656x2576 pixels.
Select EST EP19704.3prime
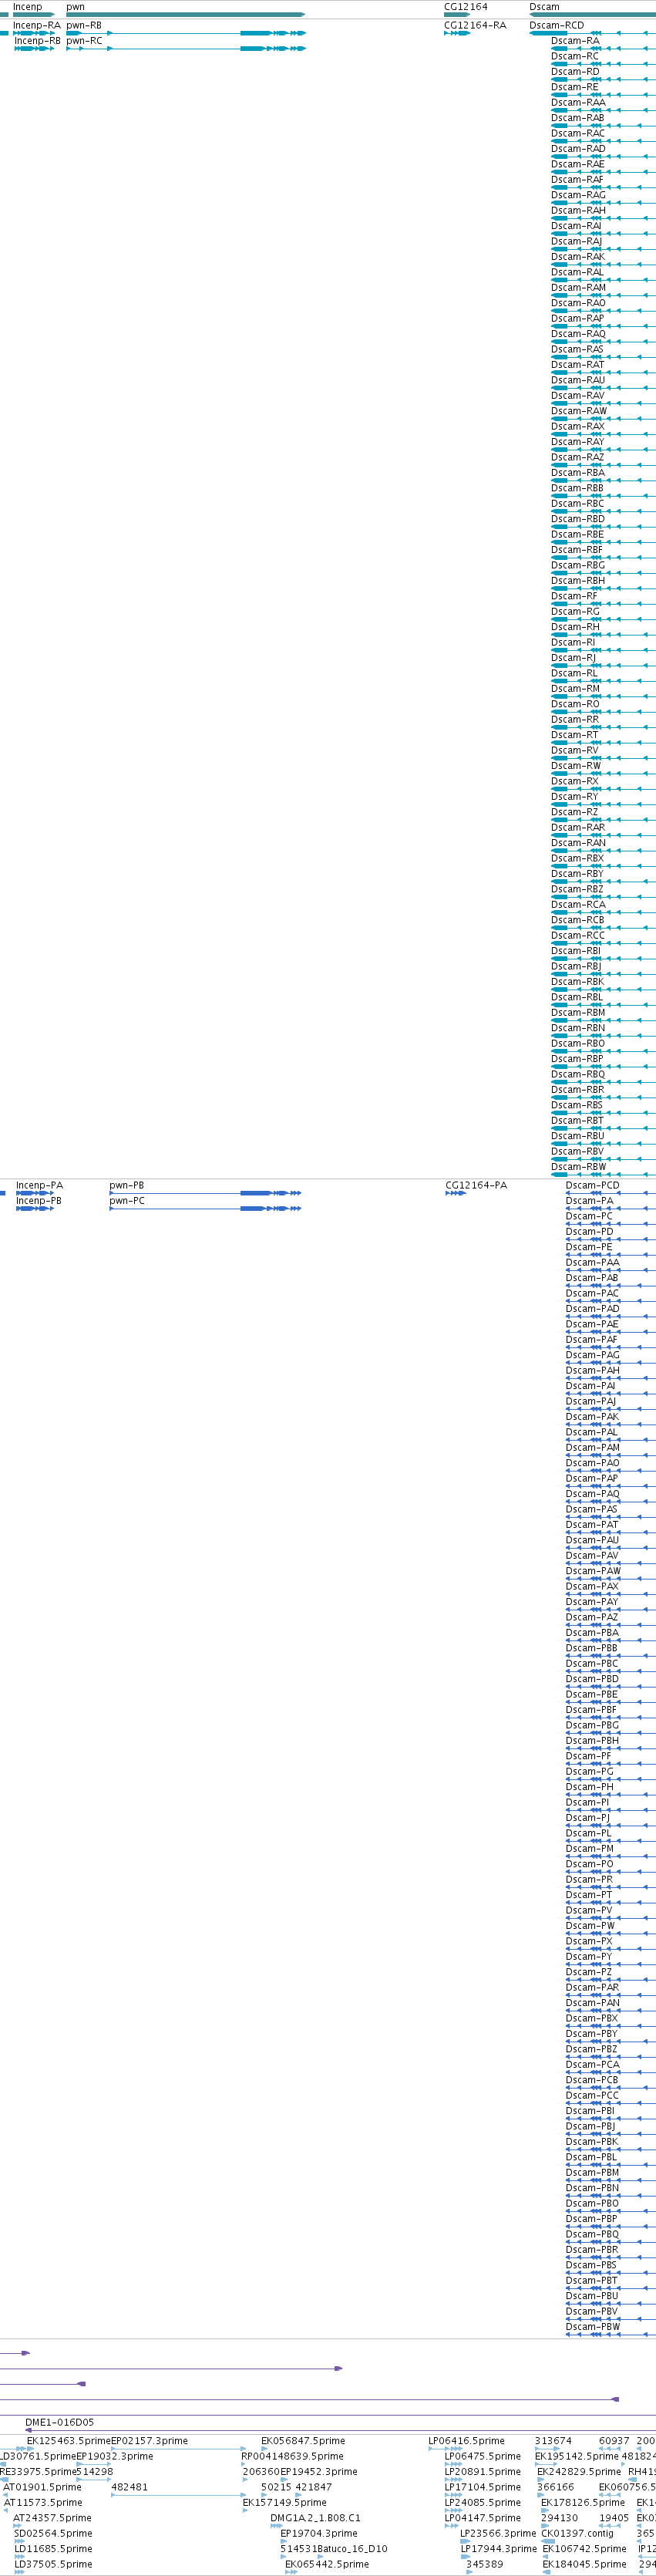pyautogui.click(x=318, y=2534)
